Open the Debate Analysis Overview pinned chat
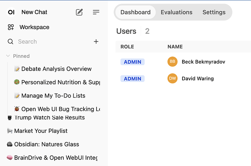This screenshot has width=251, height=166. (x=56, y=69)
